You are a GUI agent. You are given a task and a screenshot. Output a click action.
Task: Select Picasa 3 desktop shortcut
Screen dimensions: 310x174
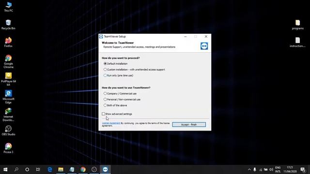click(x=8, y=148)
